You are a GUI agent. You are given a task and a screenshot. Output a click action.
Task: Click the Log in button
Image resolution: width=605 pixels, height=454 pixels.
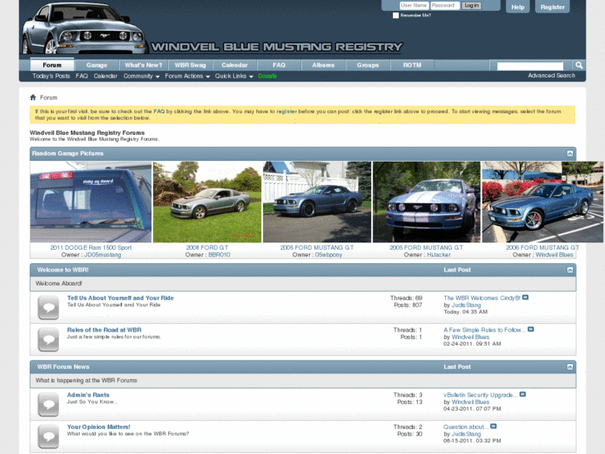click(x=472, y=5)
